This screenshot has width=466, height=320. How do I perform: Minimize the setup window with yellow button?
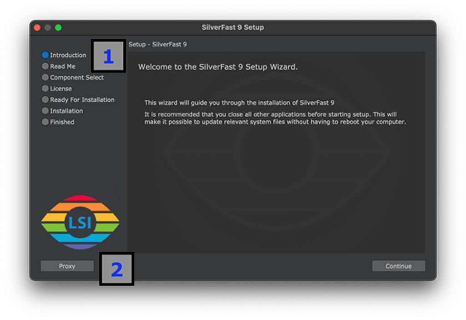(48, 28)
